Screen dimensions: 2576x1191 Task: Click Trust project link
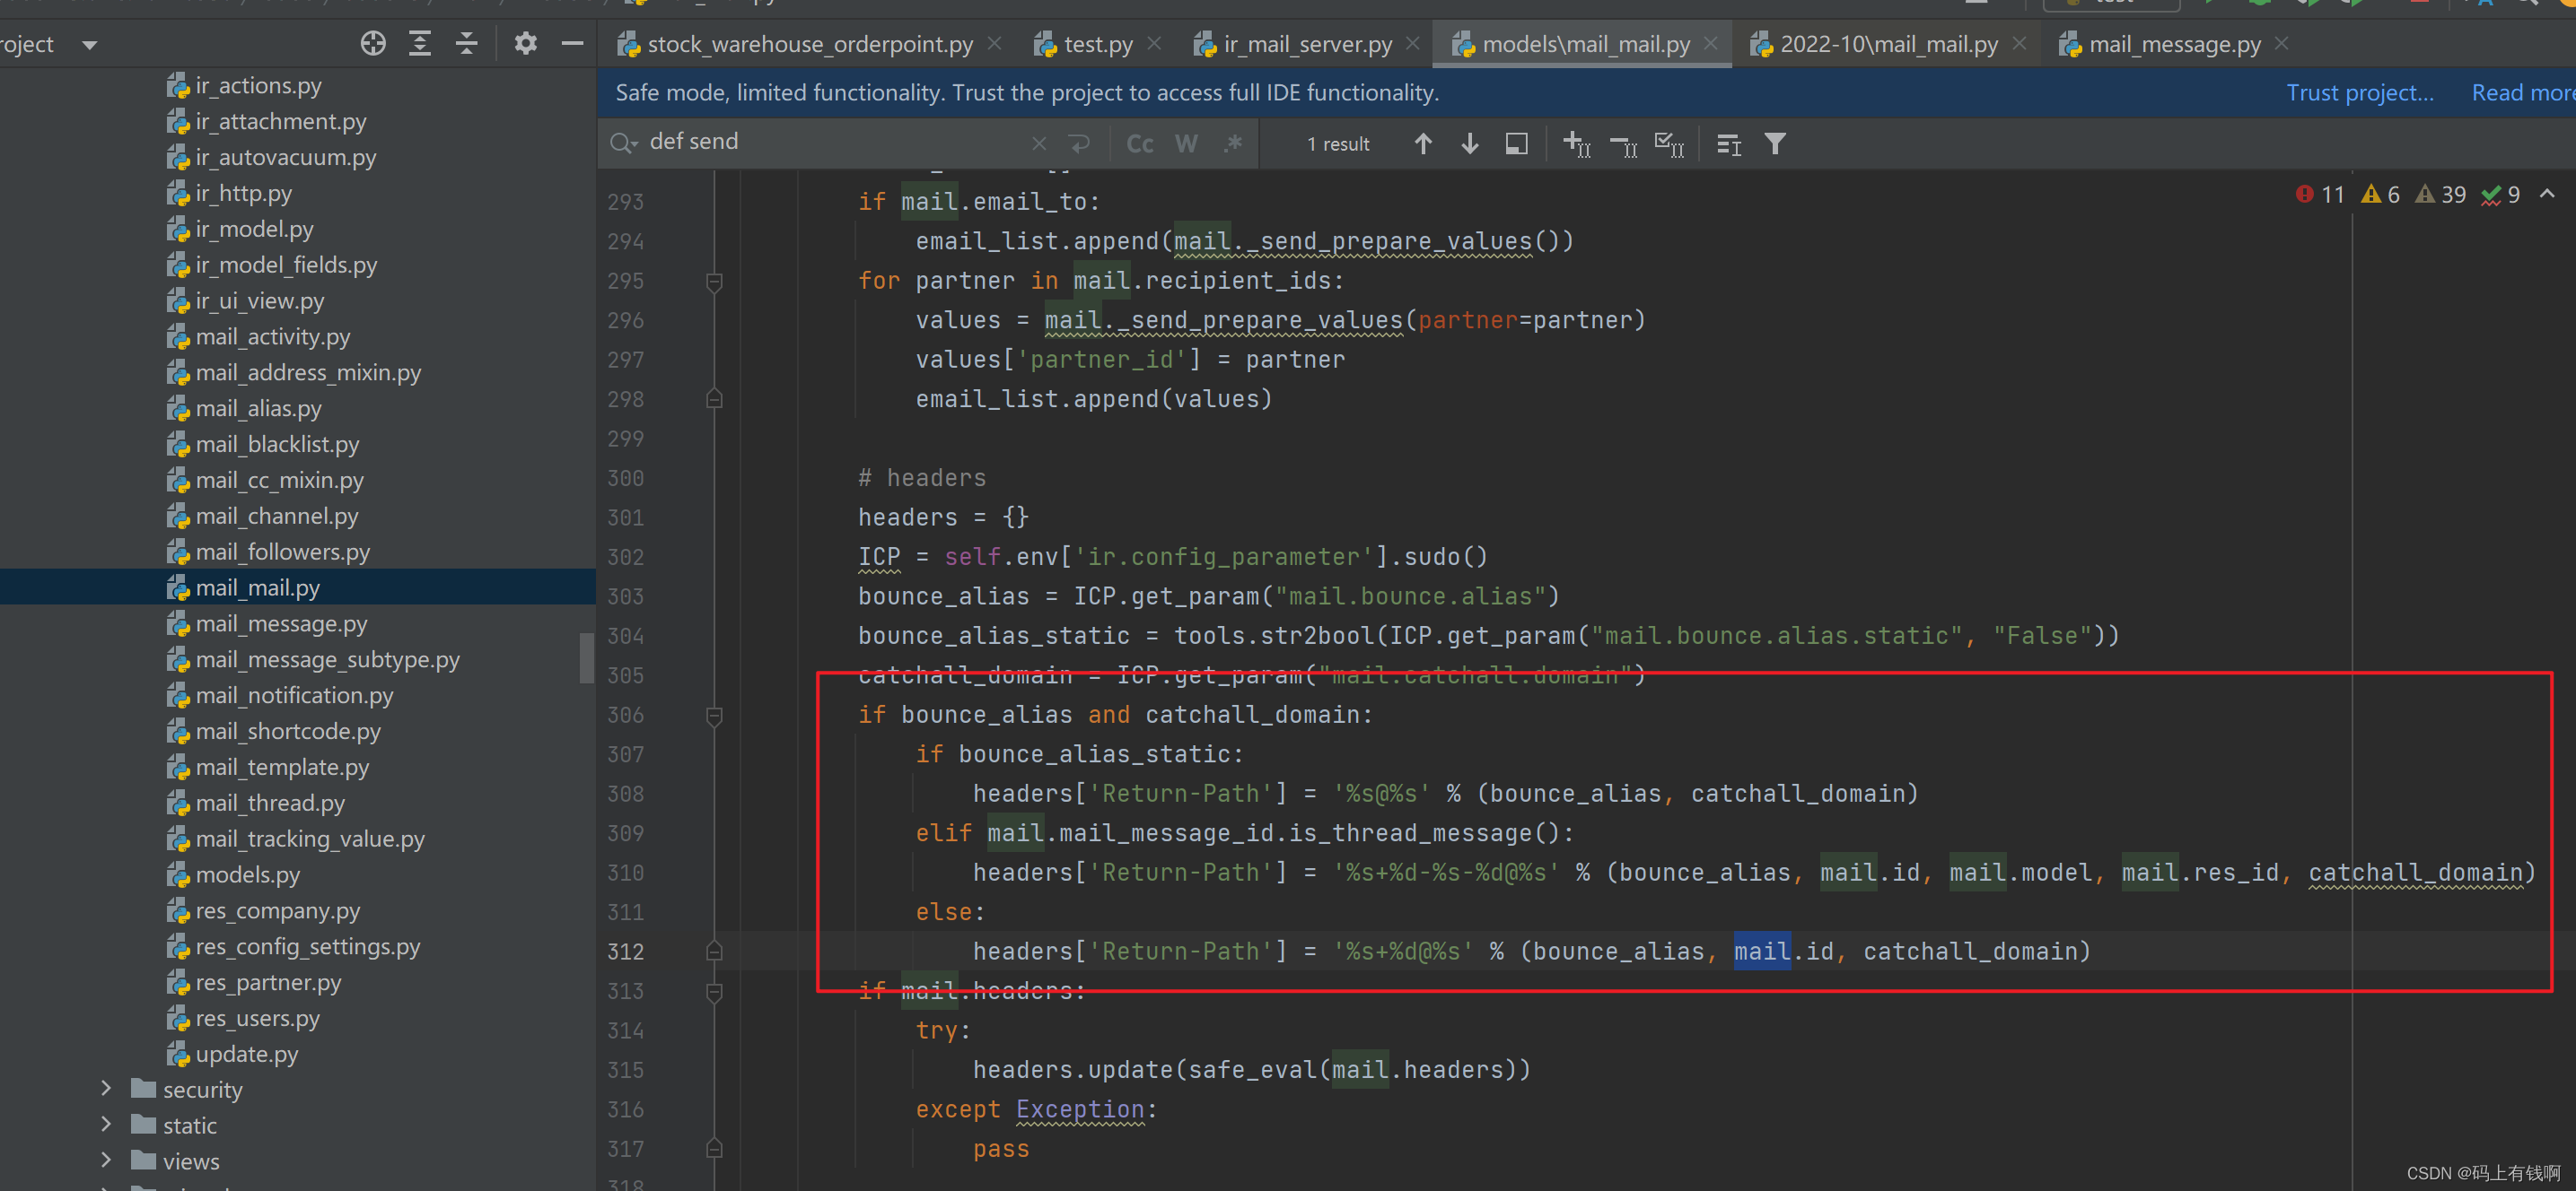click(x=2359, y=93)
